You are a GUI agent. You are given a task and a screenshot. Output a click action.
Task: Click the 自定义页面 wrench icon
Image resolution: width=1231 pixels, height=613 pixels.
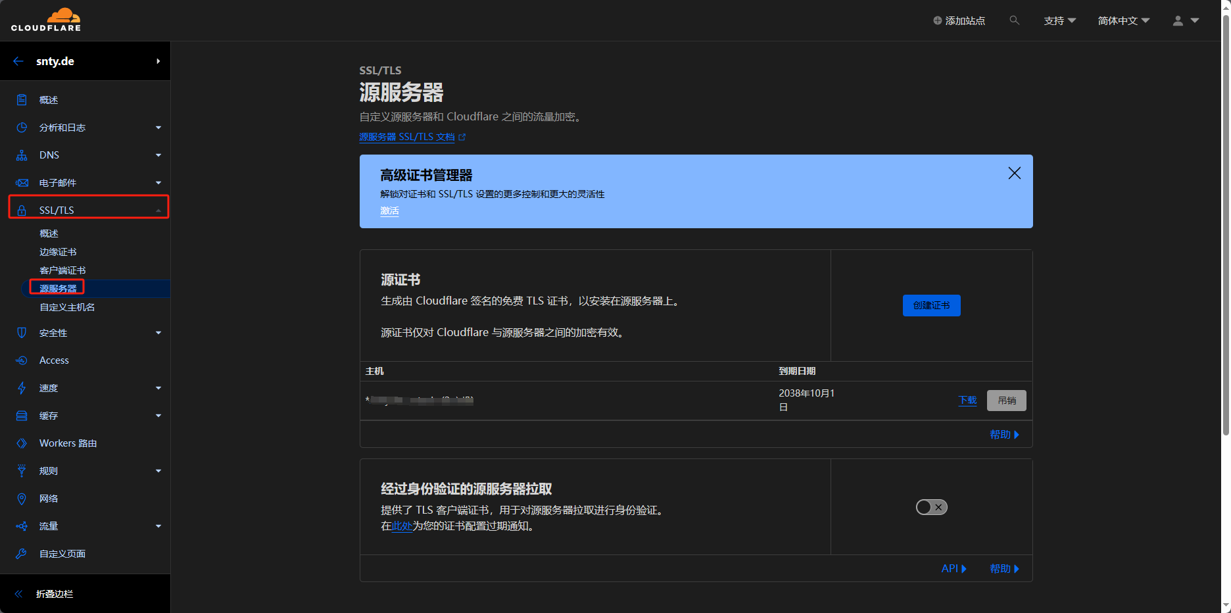click(x=22, y=554)
